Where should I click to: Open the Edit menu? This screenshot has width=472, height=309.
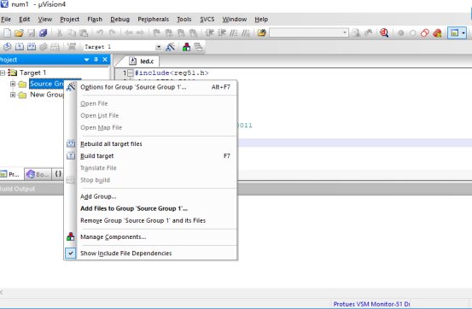tap(25, 20)
